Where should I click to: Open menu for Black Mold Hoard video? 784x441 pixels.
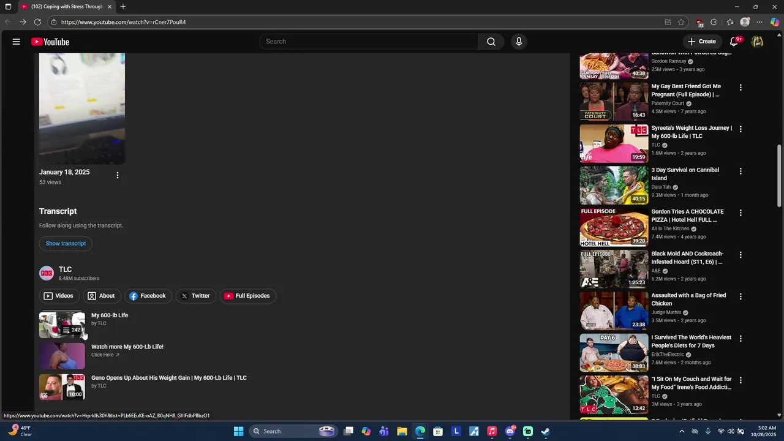[741, 255]
